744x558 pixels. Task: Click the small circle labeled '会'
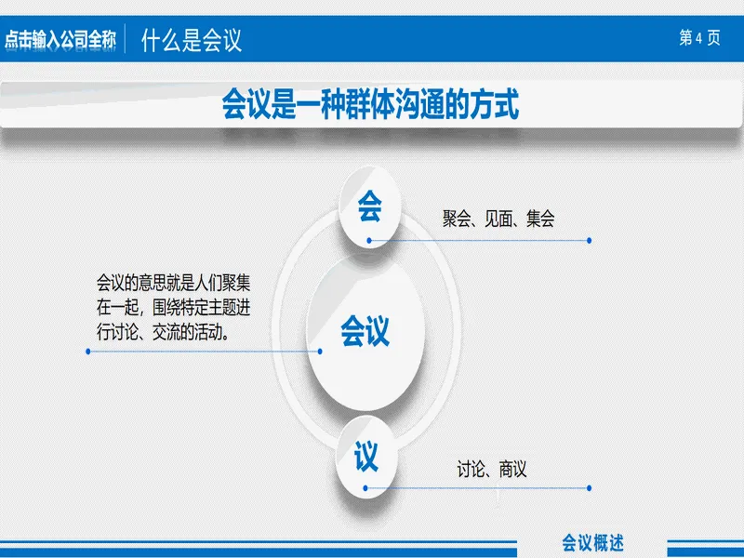point(369,206)
